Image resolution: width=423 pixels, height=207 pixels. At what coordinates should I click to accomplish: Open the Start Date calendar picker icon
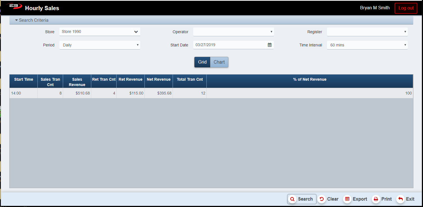pos(270,45)
